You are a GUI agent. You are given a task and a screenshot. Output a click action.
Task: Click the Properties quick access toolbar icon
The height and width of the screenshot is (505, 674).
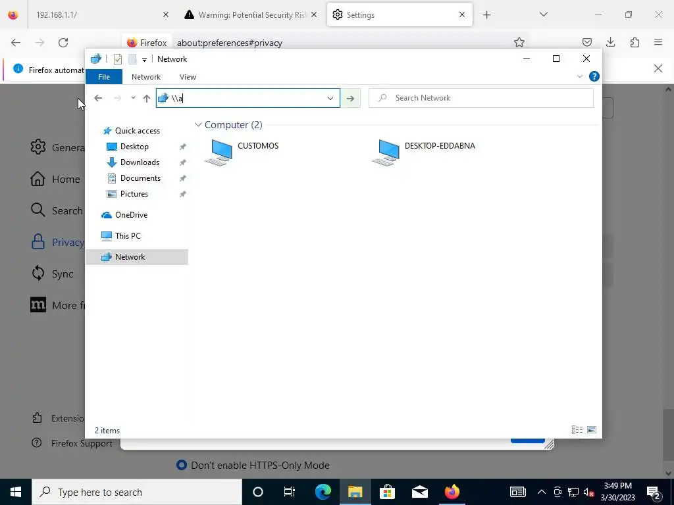[117, 59]
